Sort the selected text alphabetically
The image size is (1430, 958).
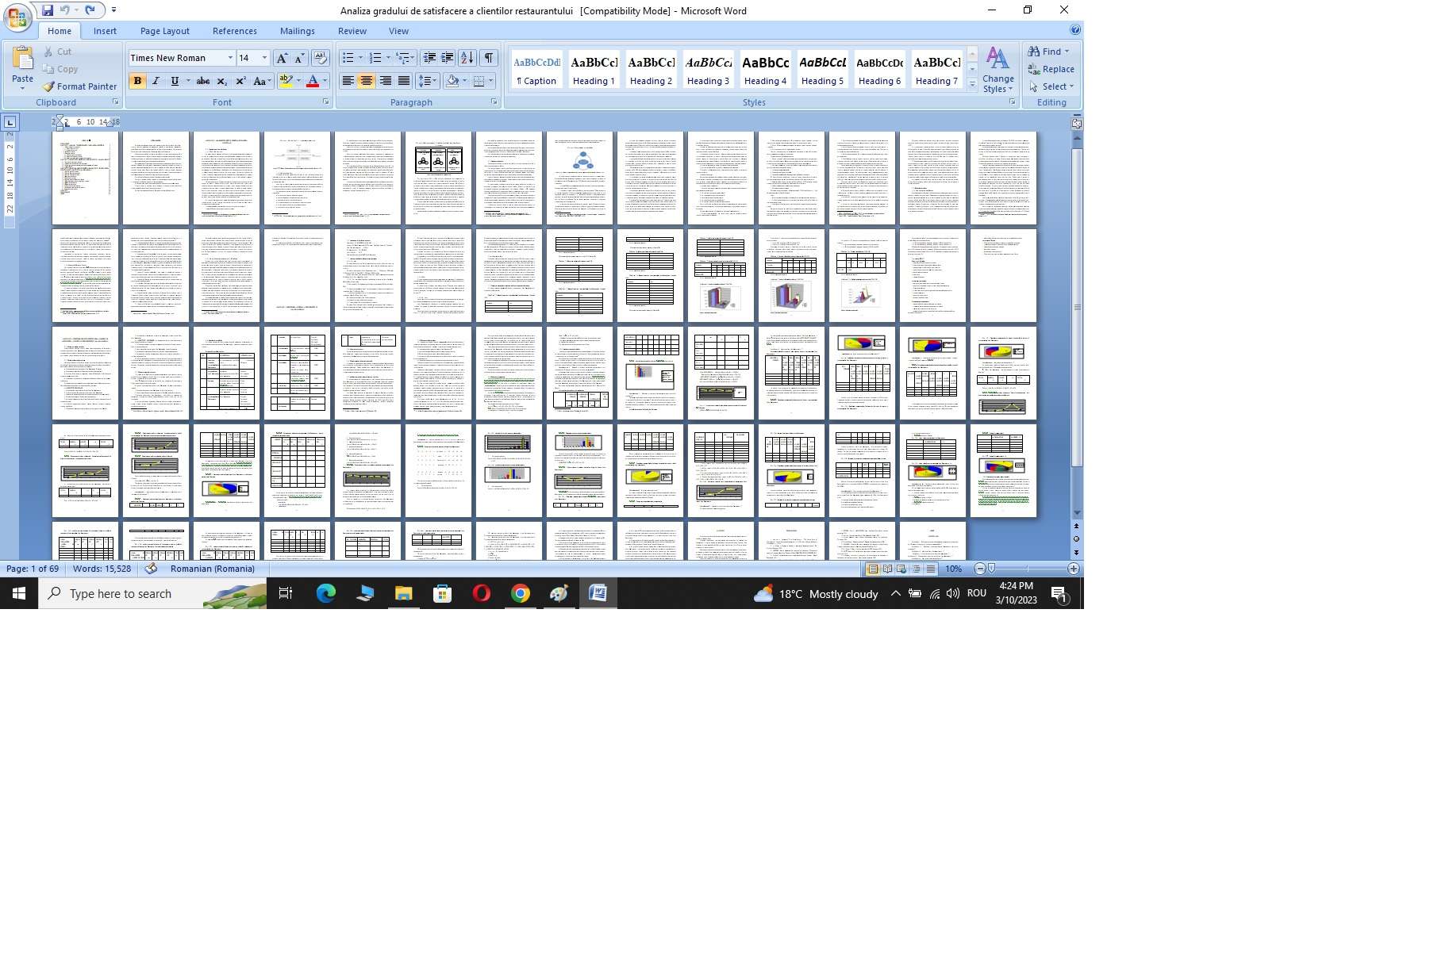point(467,58)
